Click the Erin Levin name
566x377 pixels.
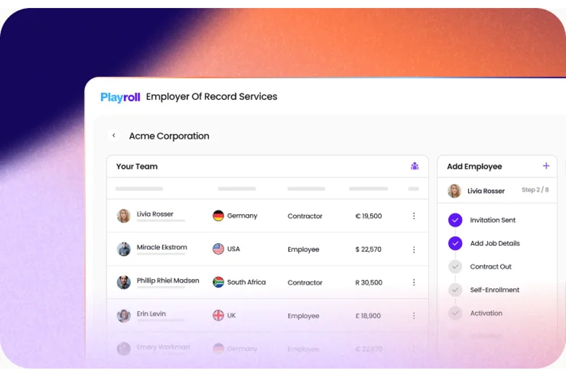[x=151, y=314]
